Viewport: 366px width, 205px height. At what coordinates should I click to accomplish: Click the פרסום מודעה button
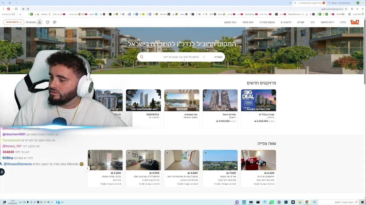pyautogui.click(x=14, y=22)
